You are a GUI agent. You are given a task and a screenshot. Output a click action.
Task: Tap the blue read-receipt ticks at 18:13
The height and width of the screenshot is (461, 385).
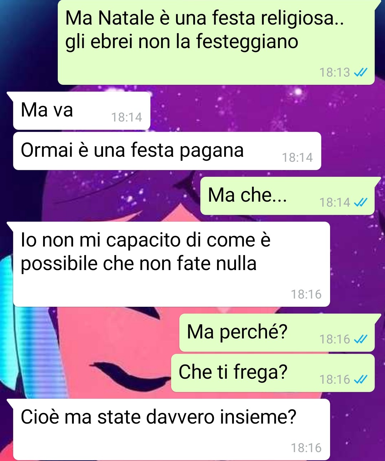point(360,73)
